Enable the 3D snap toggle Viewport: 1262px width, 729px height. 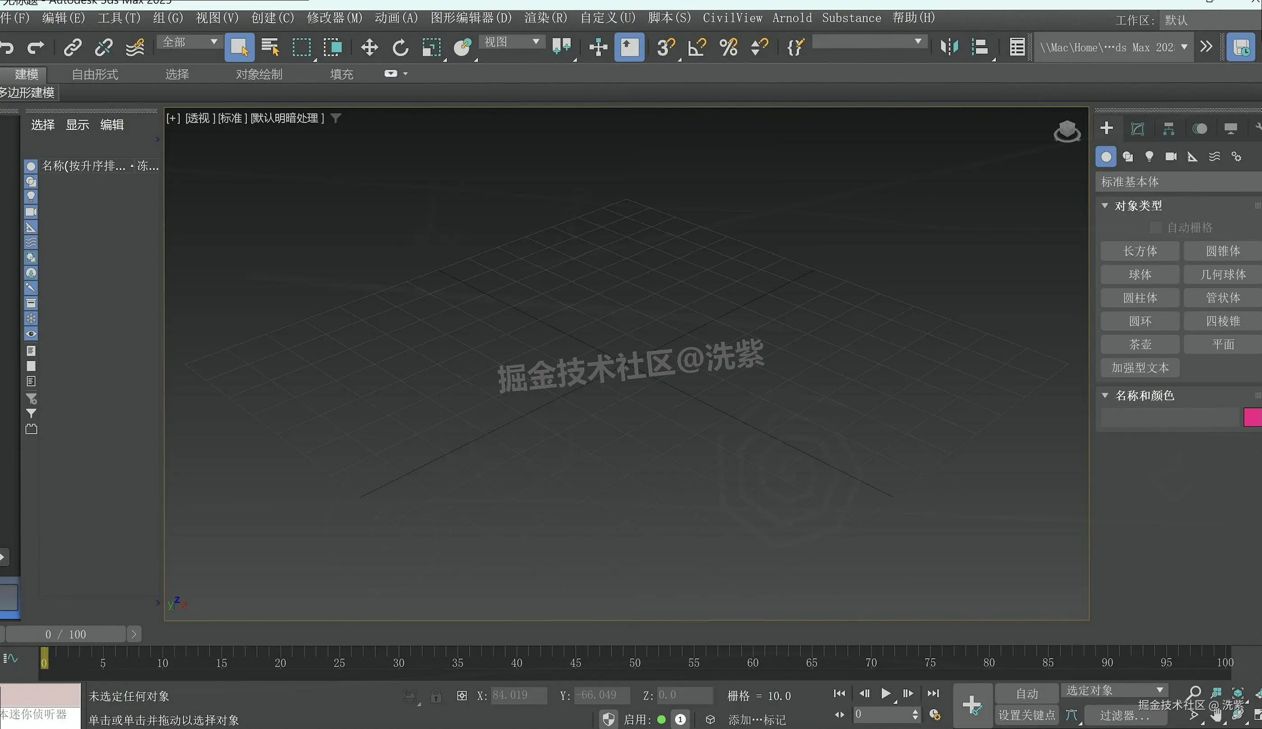[x=666, y=47]
